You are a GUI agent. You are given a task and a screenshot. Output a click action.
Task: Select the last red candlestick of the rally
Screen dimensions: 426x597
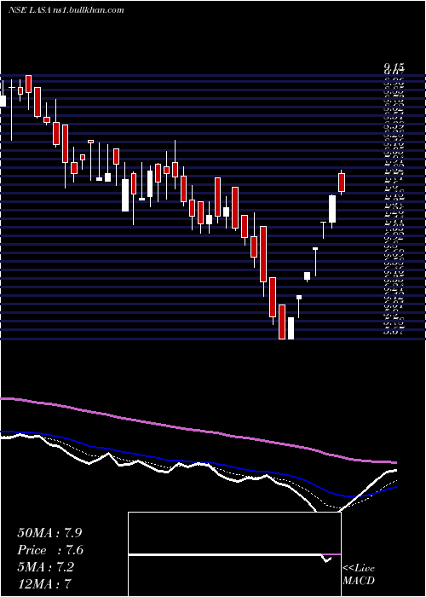(342, 183)
